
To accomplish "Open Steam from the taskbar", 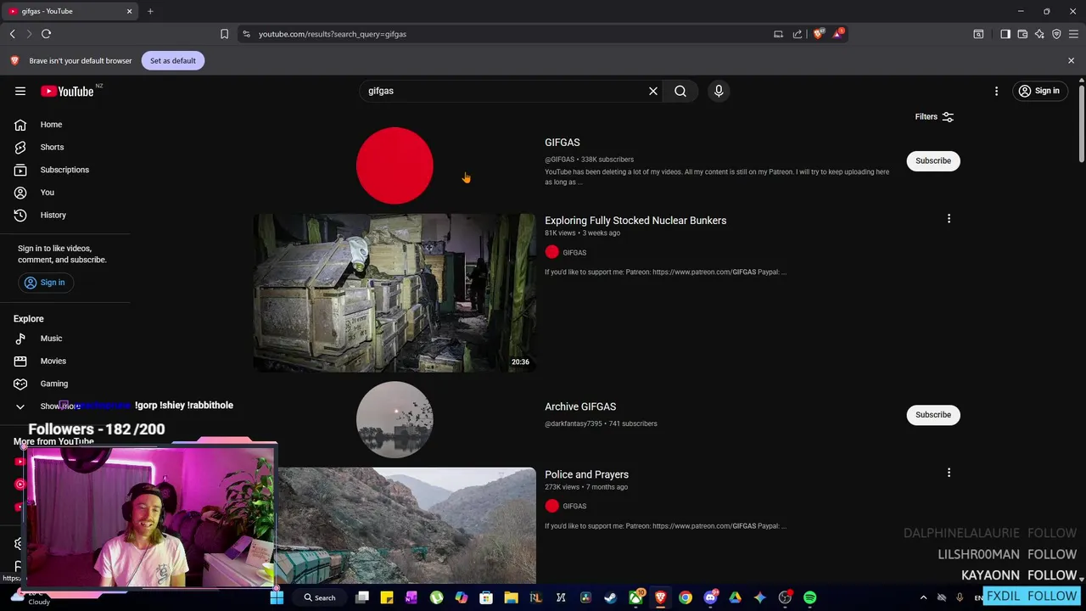I will pos(610,597).
